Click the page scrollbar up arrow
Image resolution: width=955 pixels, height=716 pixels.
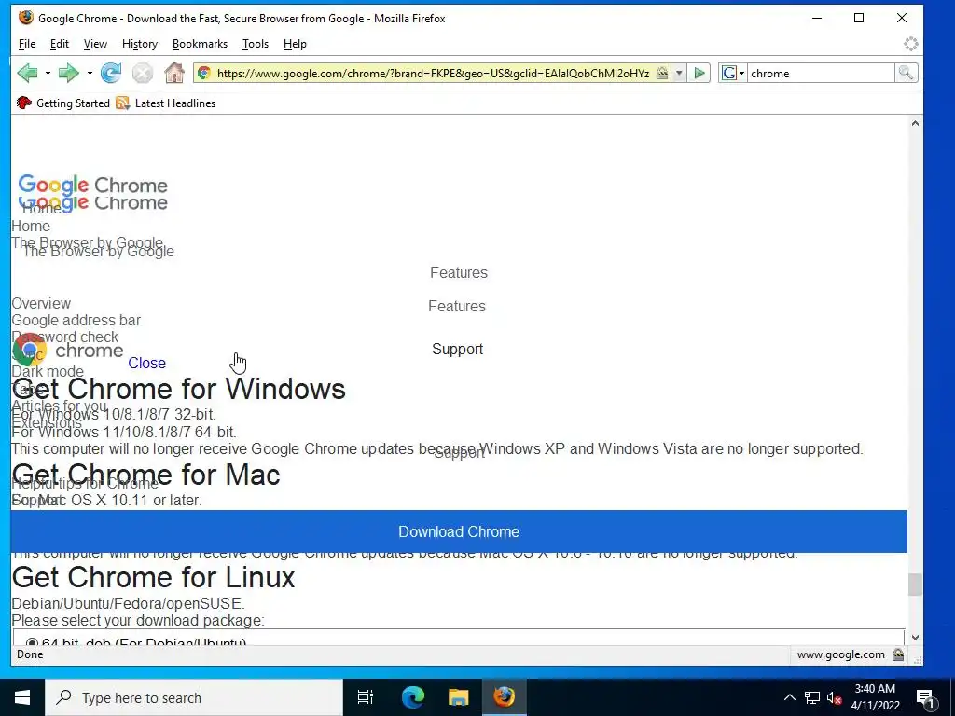[x=915, y=123]
